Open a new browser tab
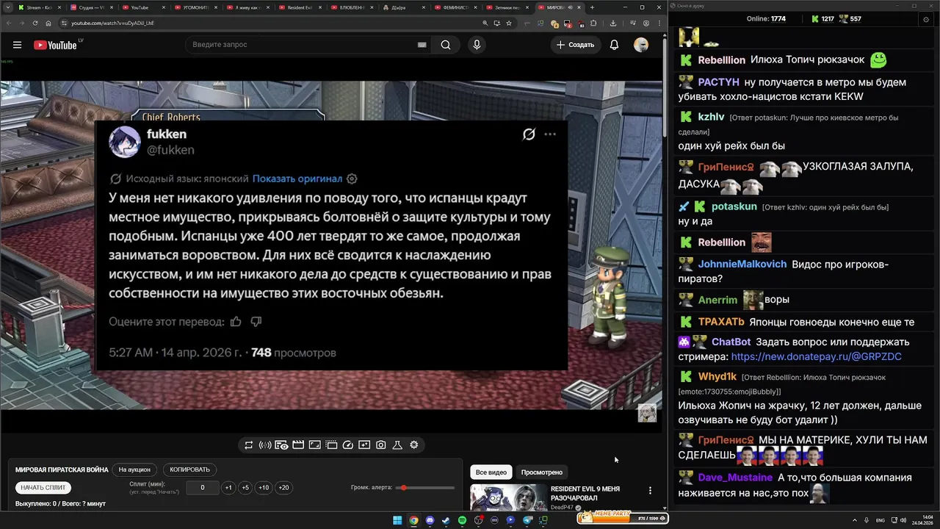The width and height of the screenshot is (940, 529). [592, 7]
